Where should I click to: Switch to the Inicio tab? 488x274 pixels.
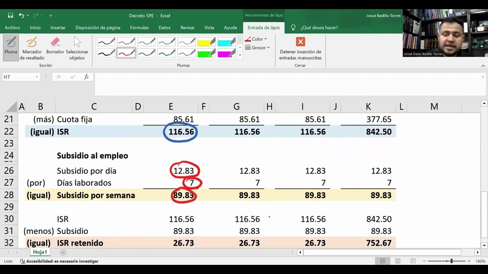point(35,27)
